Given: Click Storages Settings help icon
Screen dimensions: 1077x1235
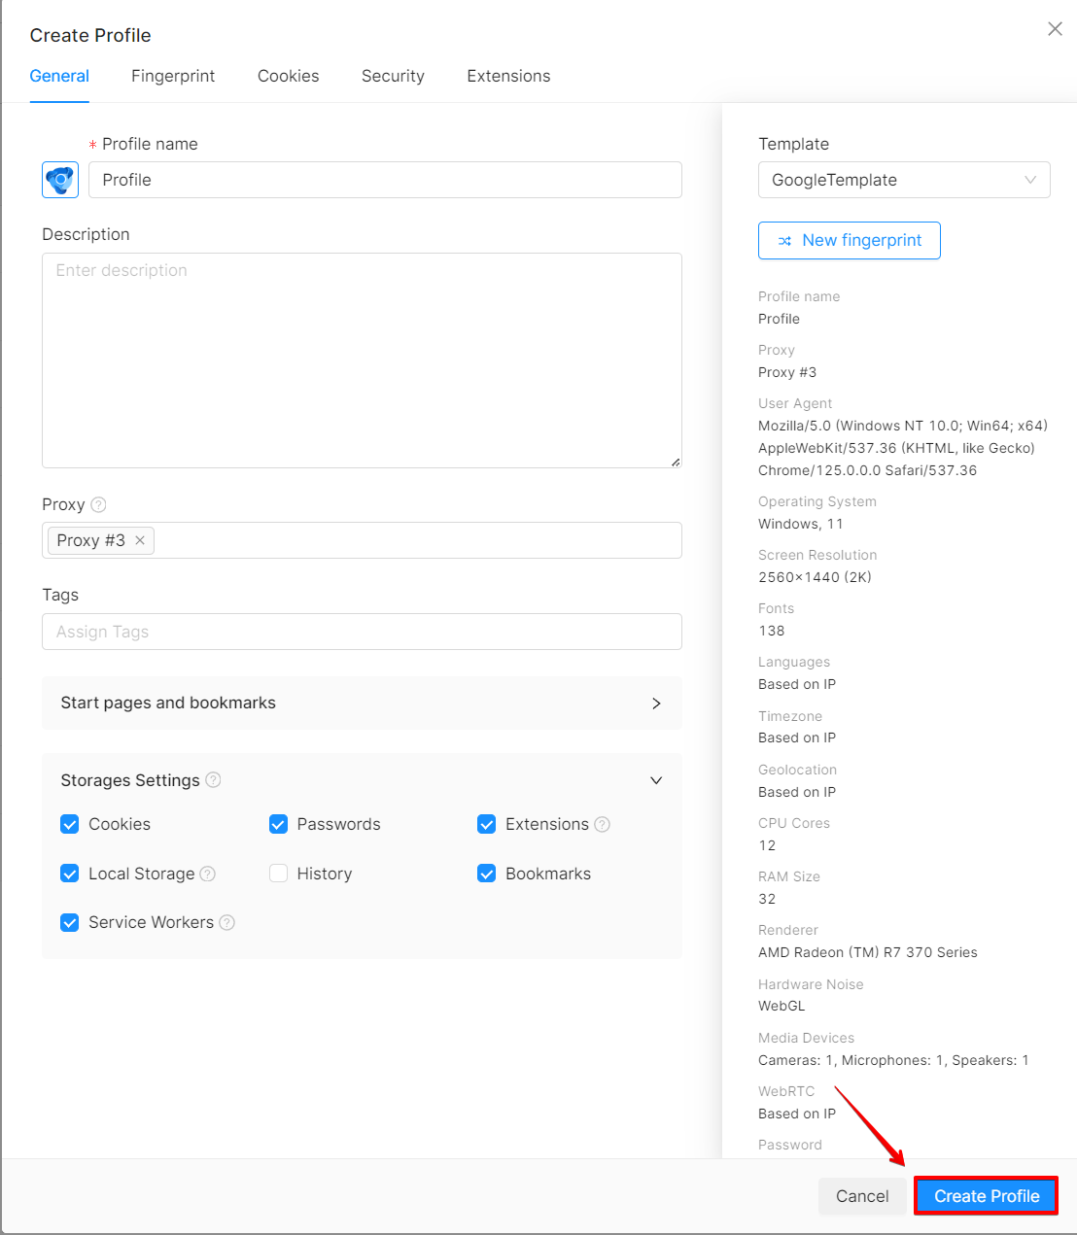Looking at the screenshot, I should 213,780.
